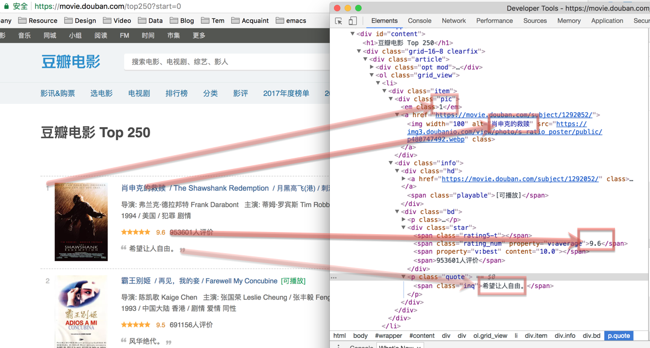Open the 肖申克的救赎 movie title link
650x348 pixels.
[x=144, y=188]
